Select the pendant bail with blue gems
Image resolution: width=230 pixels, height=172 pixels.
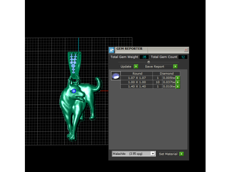click(x=74, y=65)
